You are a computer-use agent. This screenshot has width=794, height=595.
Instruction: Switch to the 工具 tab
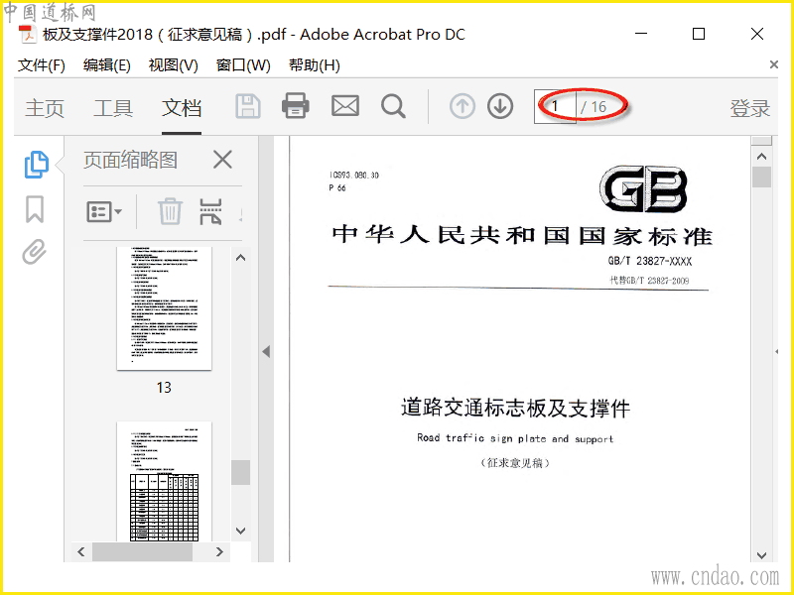pyautogui.click(x=113, y=108)
